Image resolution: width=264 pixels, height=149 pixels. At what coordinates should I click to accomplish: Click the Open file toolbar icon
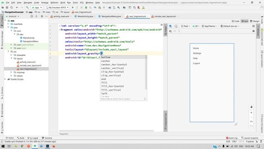3,7
